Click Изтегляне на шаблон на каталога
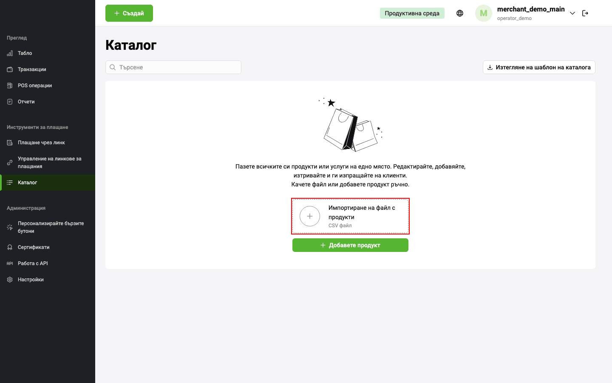This screenshot has height=383, width=612. pos(539,67)
